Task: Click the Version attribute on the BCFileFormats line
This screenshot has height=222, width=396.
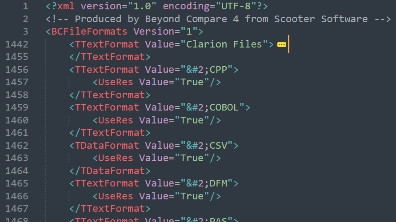Action: point(151,32)
